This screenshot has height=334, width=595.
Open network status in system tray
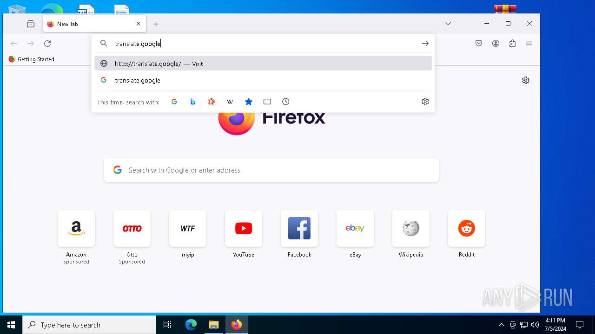(x=524, y=325)
